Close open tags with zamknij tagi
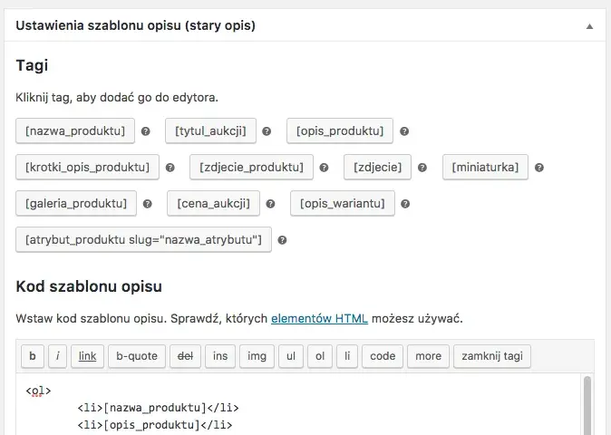Viewport: 611px width, 435px height. [x=492, y=356]
